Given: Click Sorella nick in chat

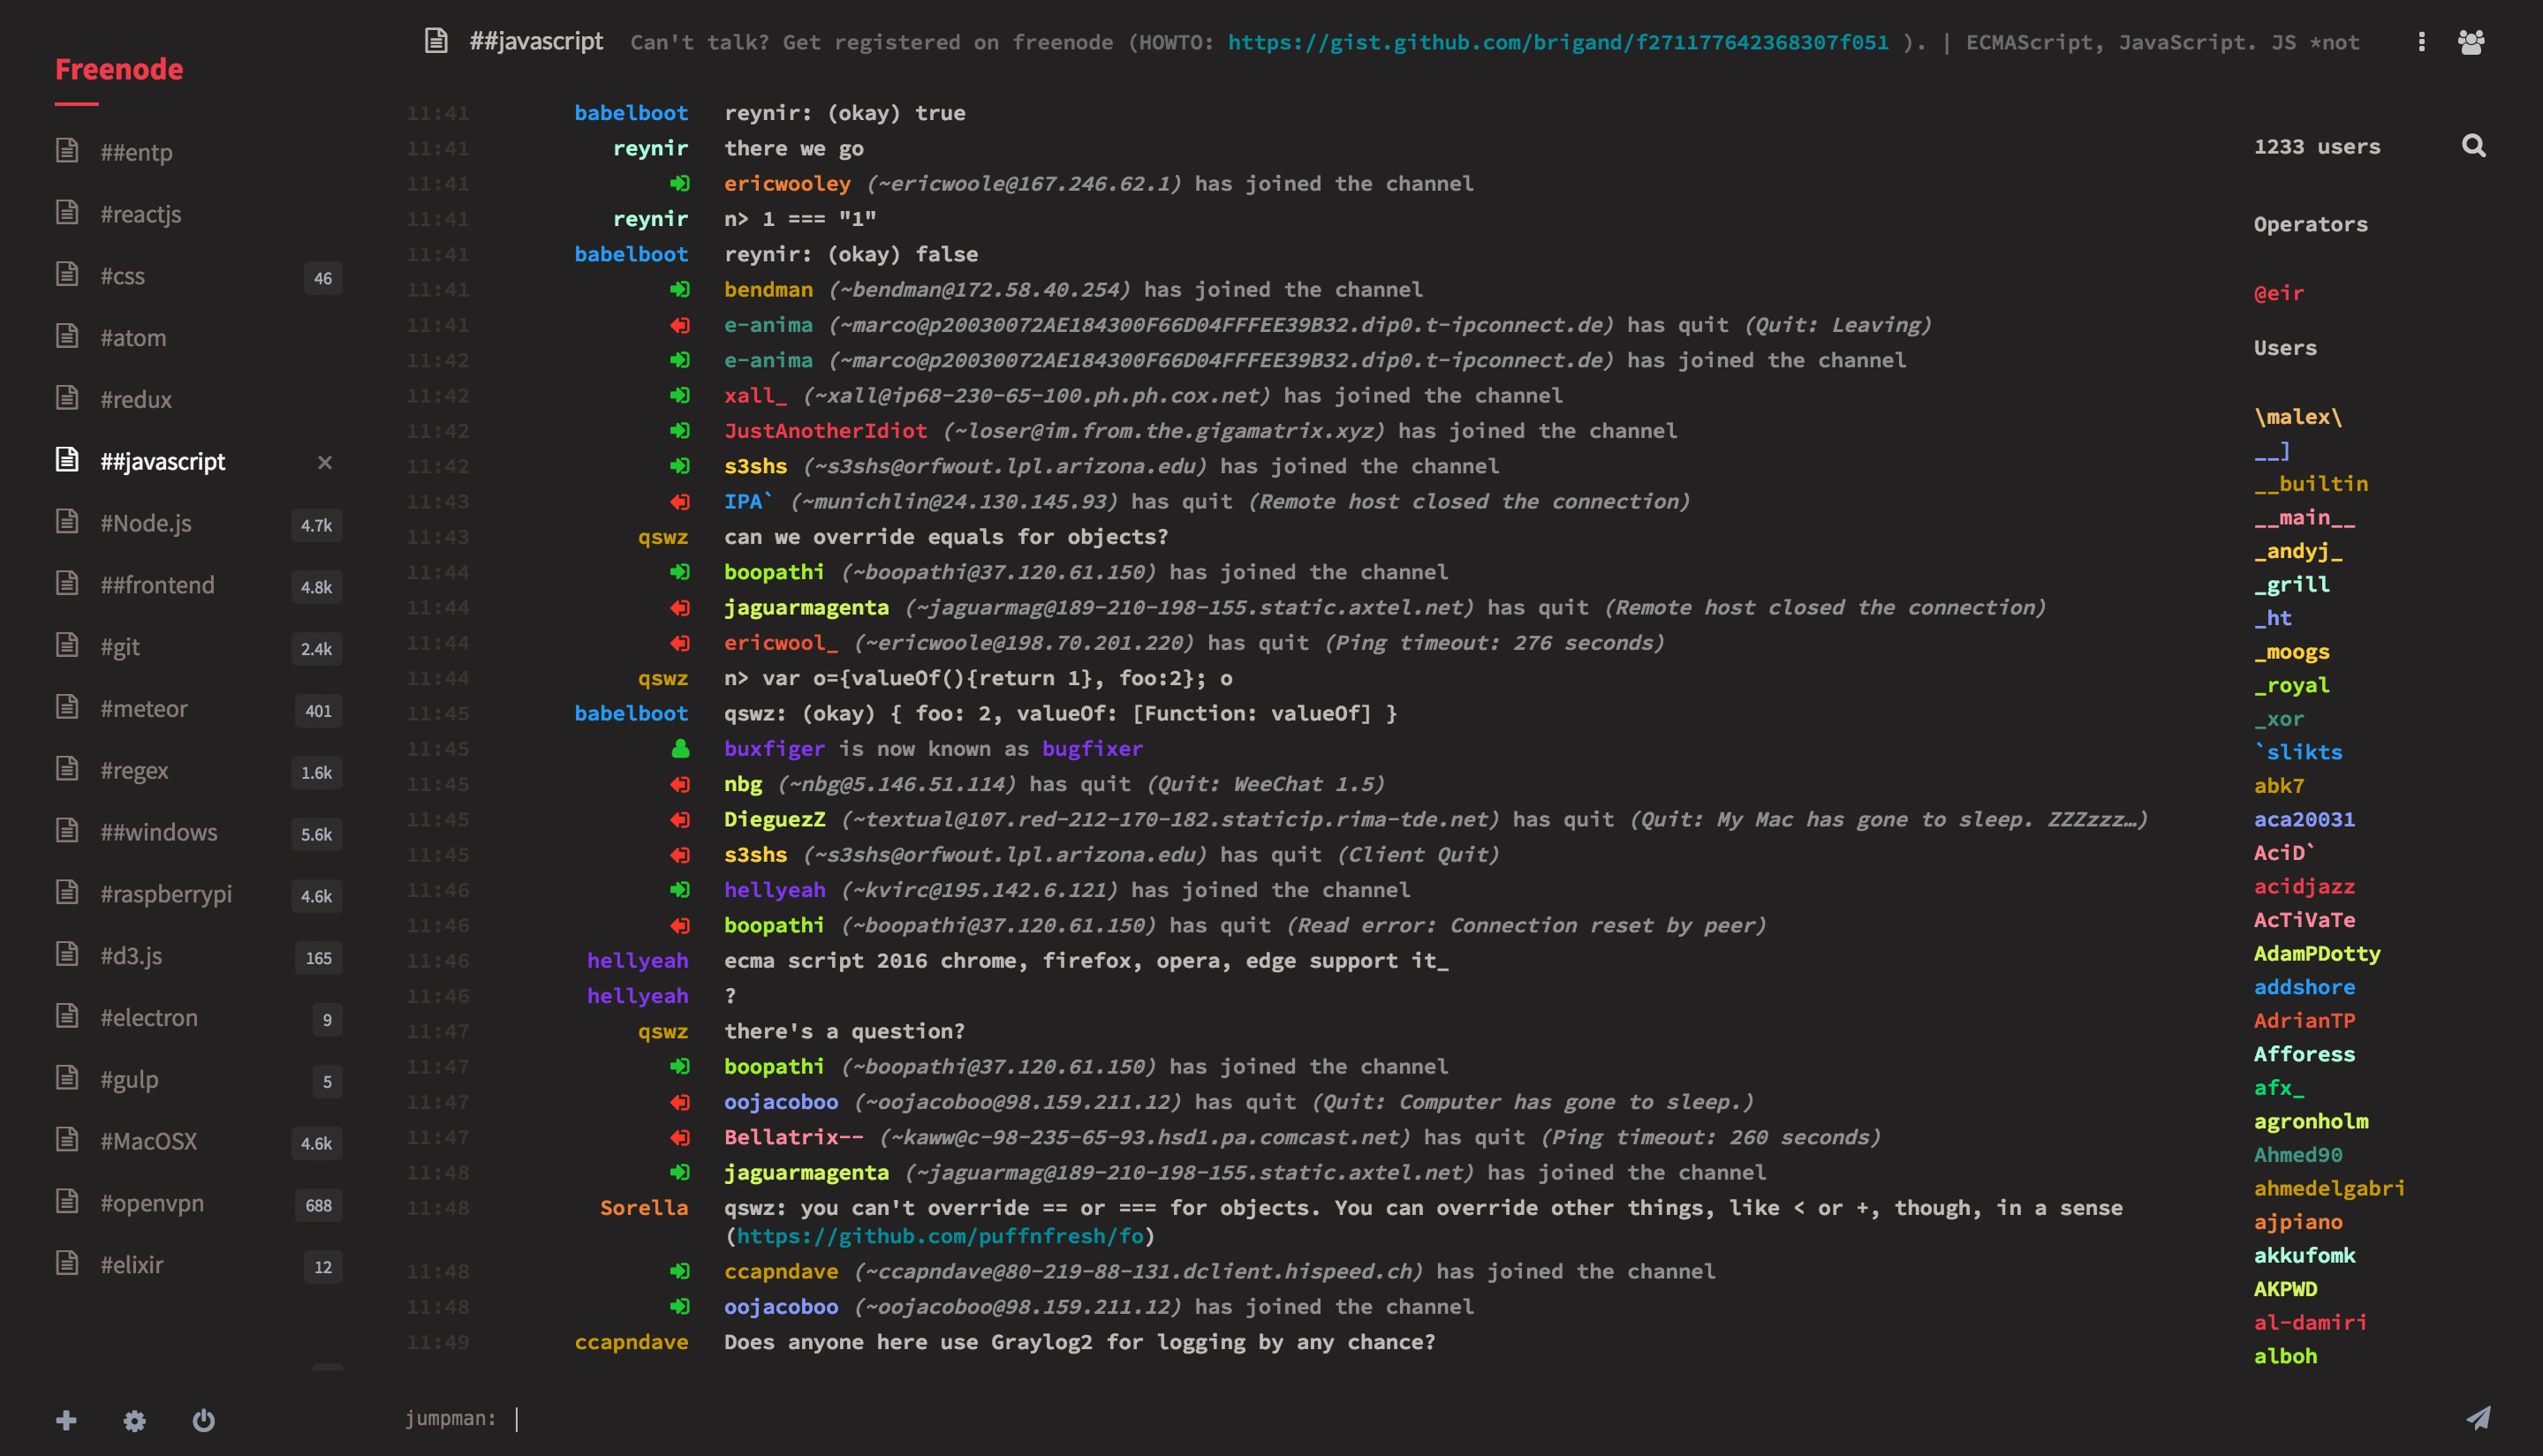Looking at the screenshot, I should click(643, 1208).
